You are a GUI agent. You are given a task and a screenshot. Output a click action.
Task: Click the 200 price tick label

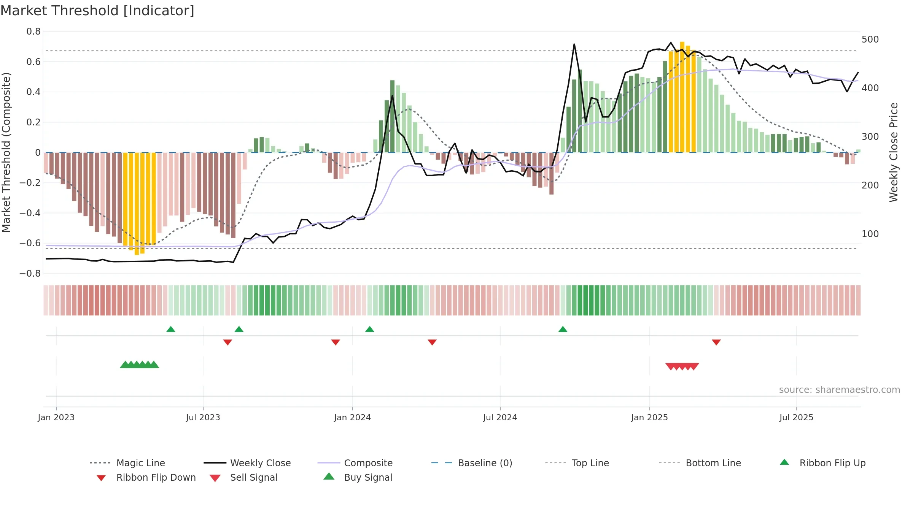(x=870, y=185)
